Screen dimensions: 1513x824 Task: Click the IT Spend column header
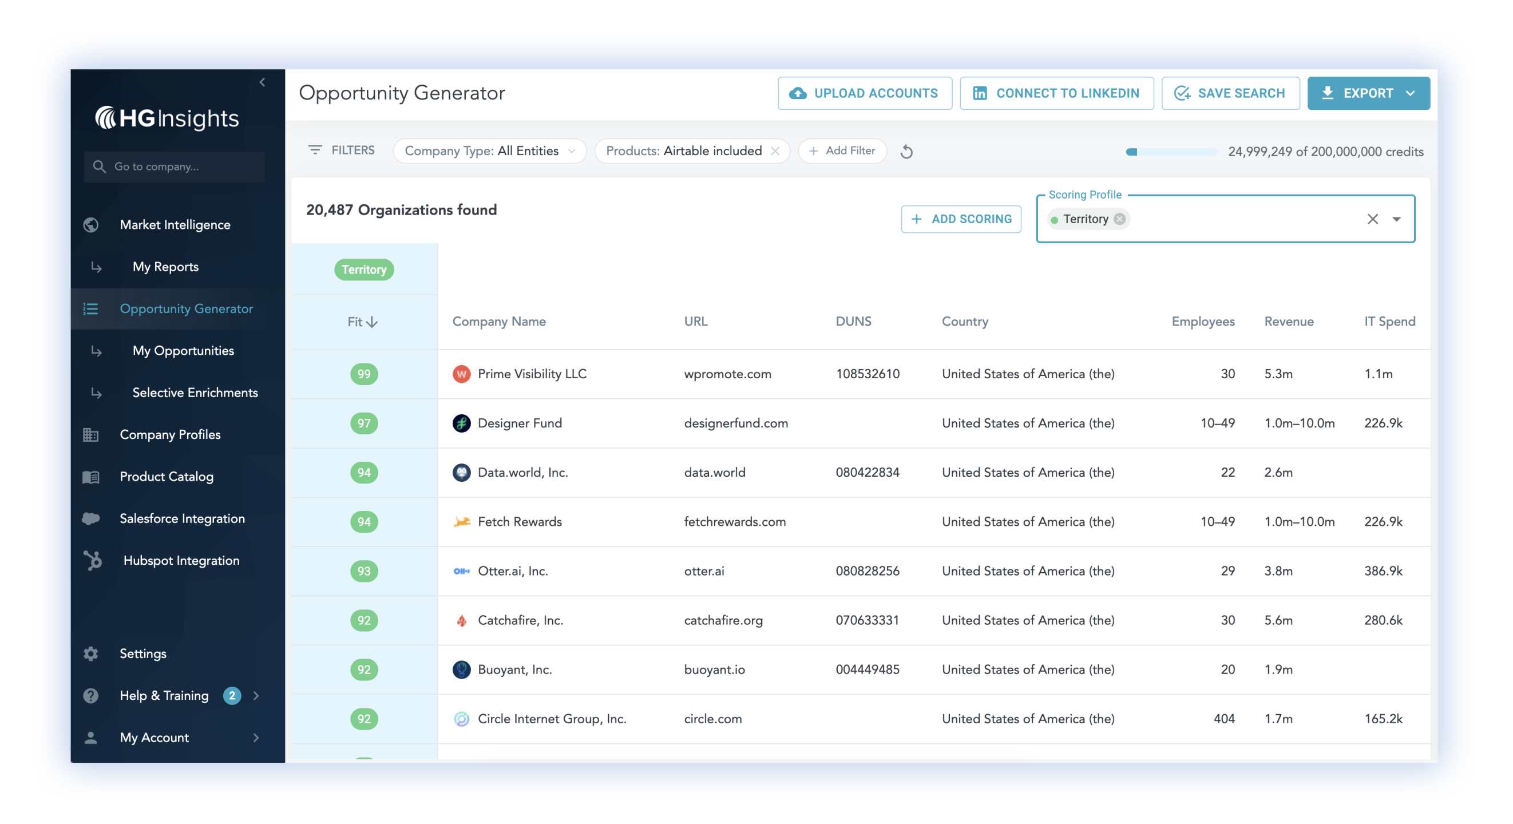coord(1389,322)
